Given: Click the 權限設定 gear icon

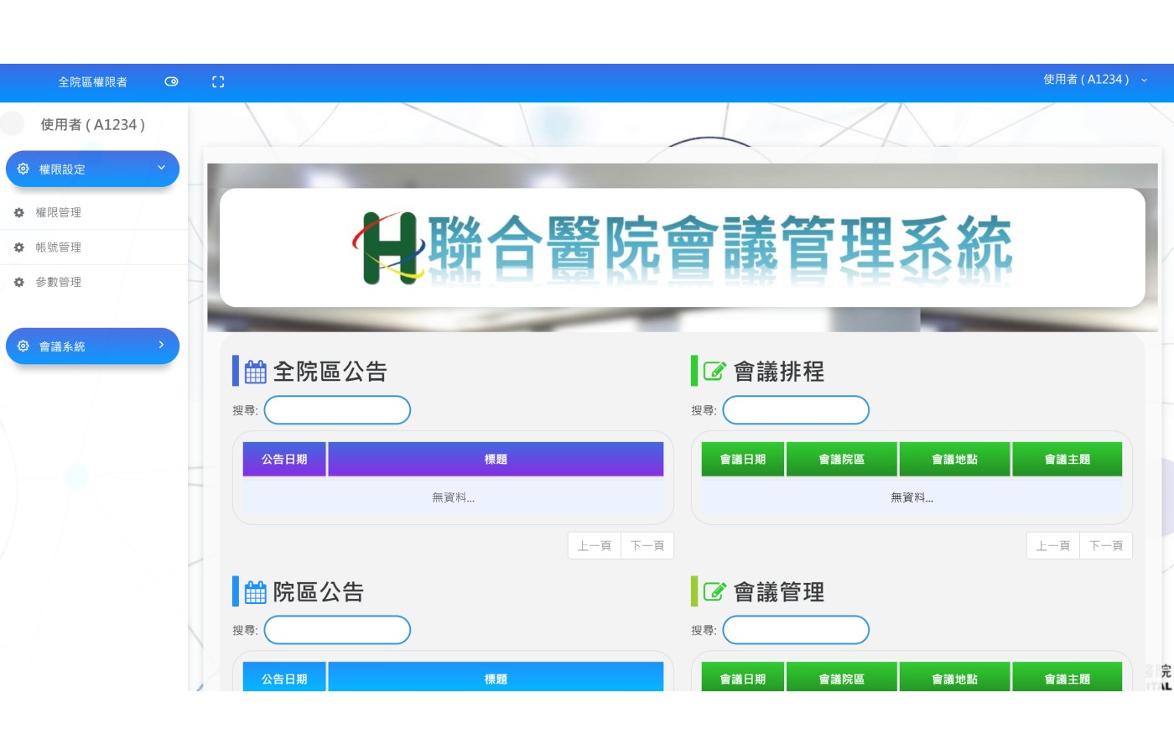Looking at the screenshot, I should point(23,169).
